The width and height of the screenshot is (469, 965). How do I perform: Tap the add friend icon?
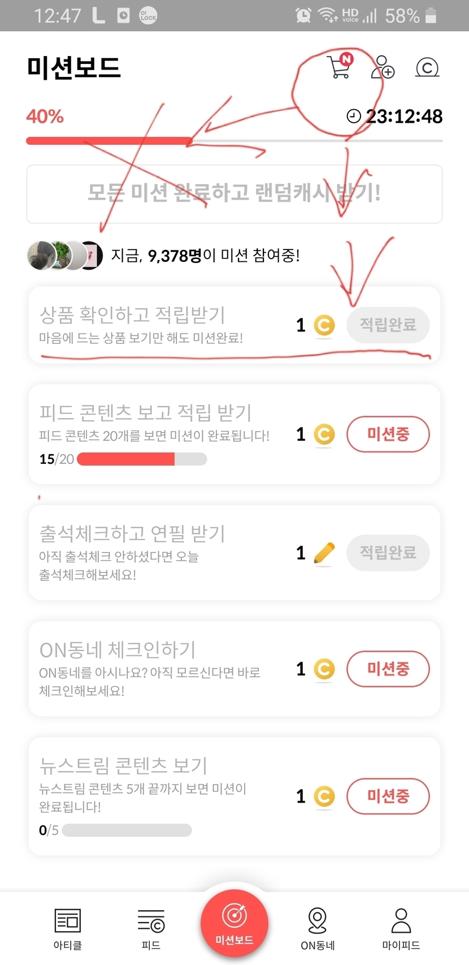click(382, 67)
